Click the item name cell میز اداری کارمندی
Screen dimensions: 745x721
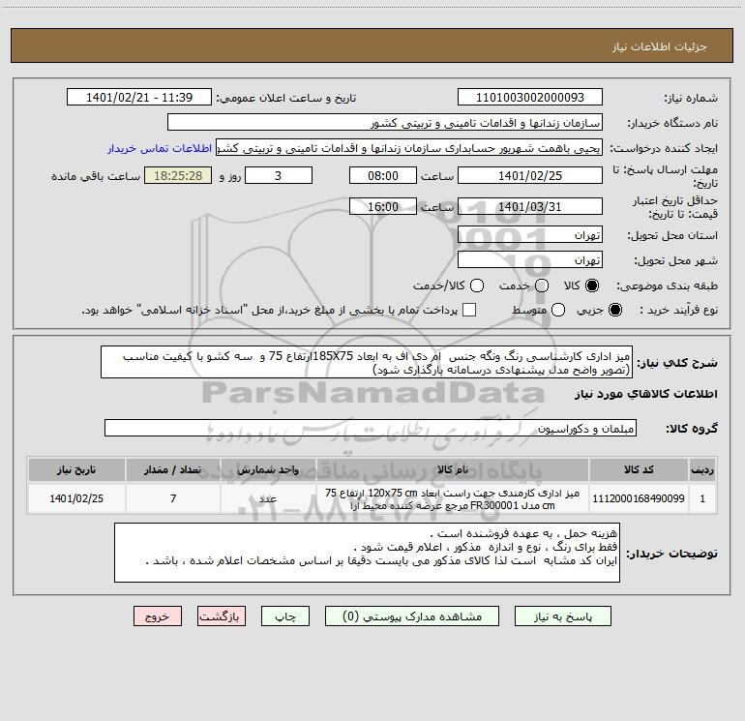pyautogui.click(x=453, y=498)
